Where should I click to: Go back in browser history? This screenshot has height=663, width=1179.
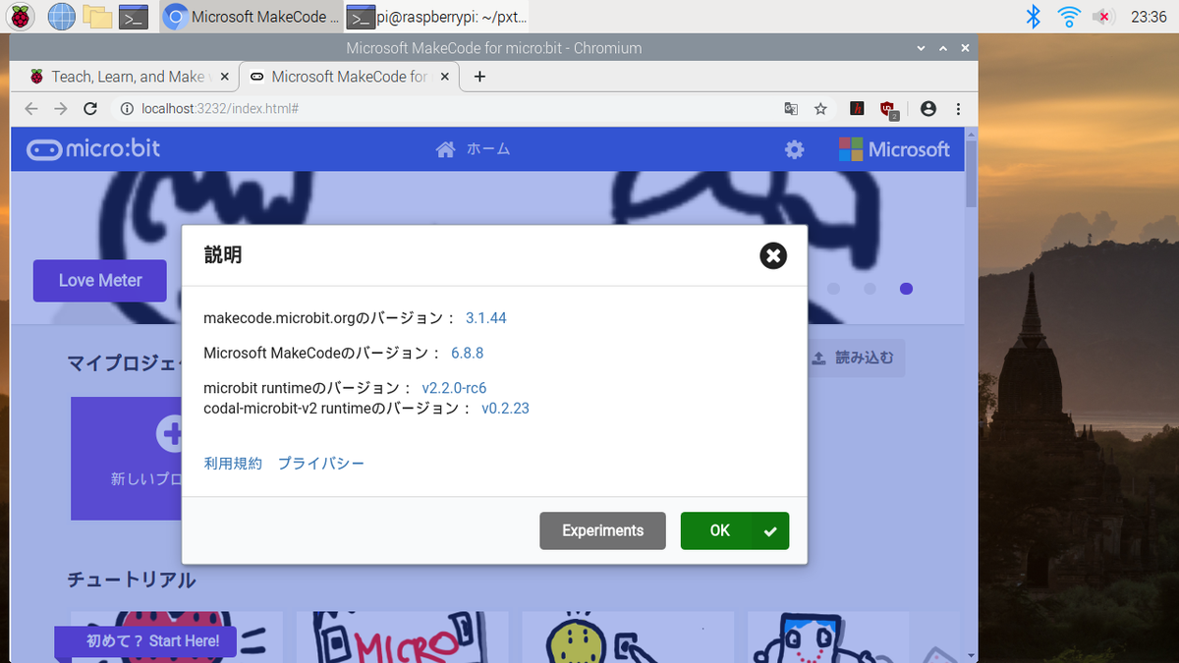tap(31, 109)
